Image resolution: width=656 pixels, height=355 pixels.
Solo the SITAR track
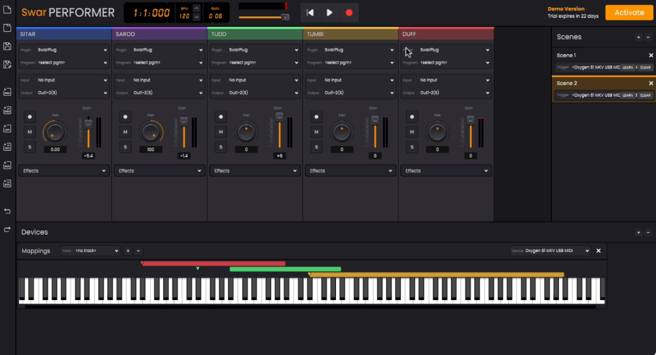pyautogui.click(x=30, y=147)
